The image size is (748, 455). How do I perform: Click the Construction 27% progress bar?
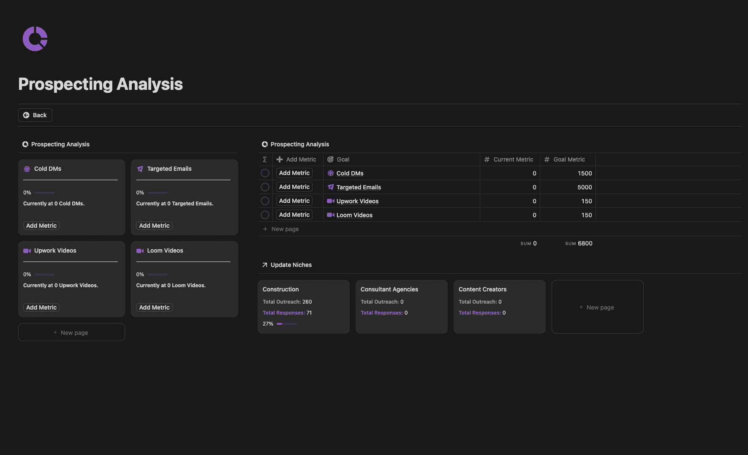coord(287,324)
